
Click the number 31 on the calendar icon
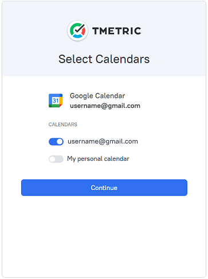click(56, 100)
